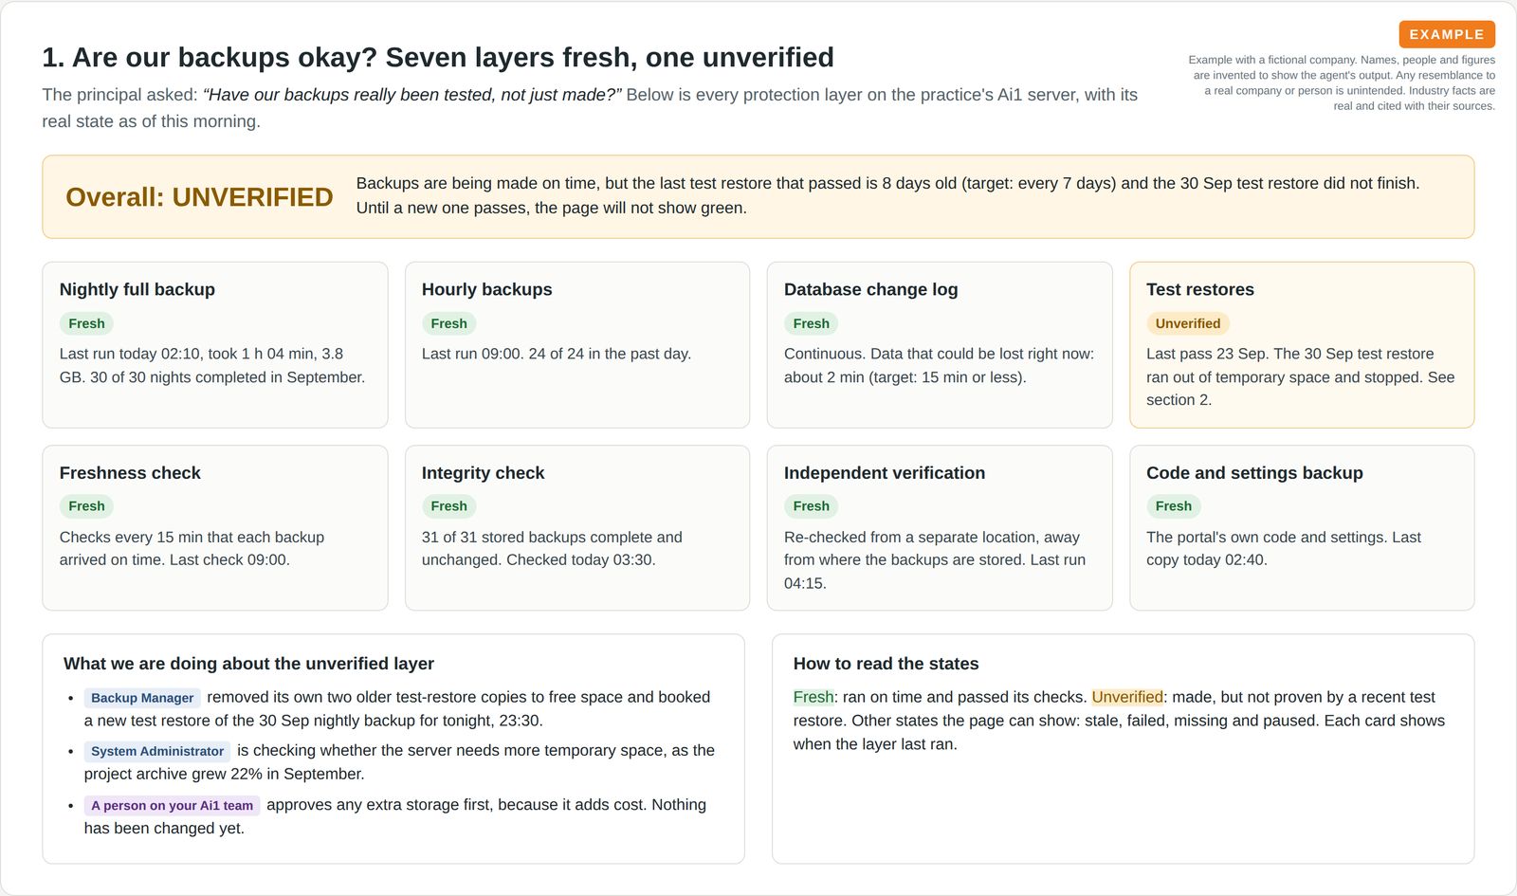Click the Fresh badge under Freshness check
This screenshot has width=1517, height=896.
86,506
